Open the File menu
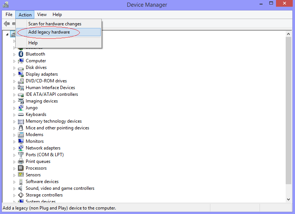This screenshot has width=295, height=214. (x=9, y=15)
